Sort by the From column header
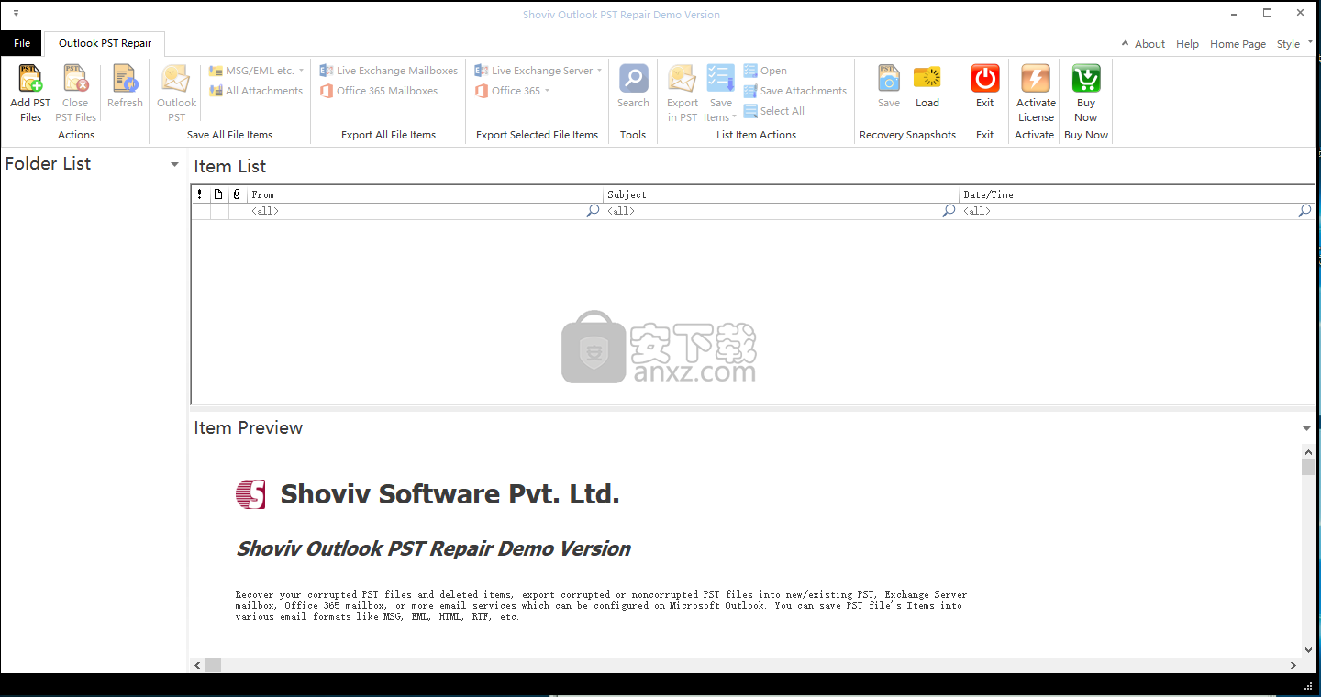Screen dimensions: 1321x697 425,194
